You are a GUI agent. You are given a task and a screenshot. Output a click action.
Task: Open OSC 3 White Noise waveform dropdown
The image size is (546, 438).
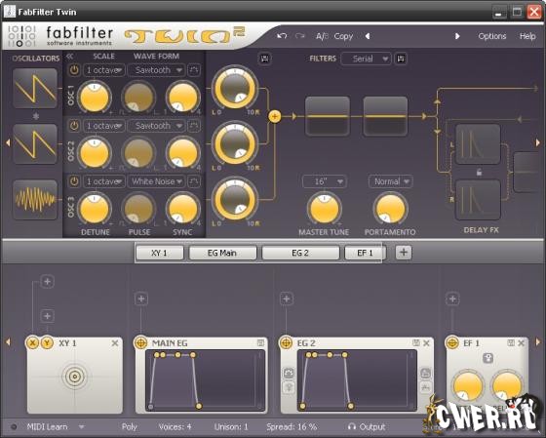tap(156, 181)
